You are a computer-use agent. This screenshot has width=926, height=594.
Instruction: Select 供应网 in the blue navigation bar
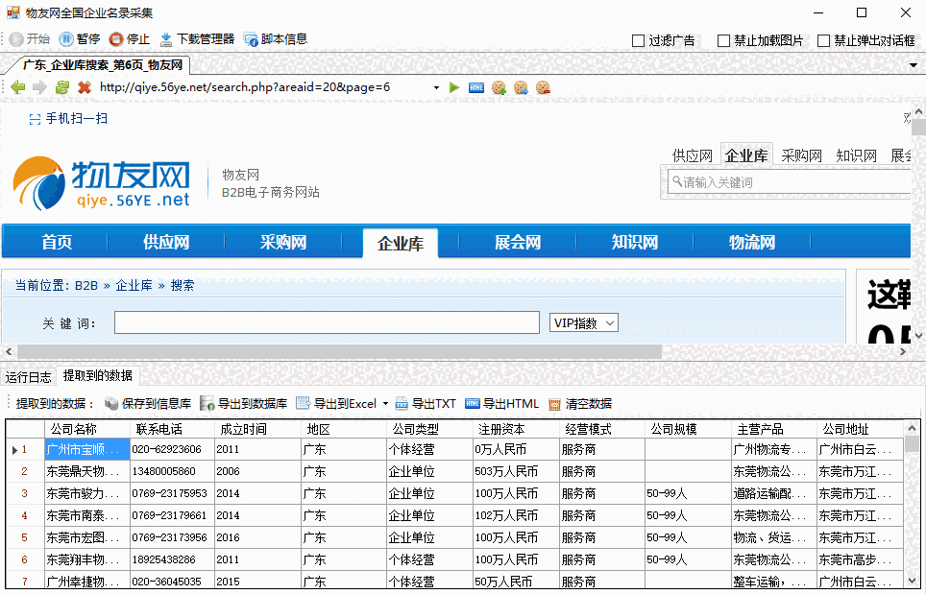pos(166,243)
